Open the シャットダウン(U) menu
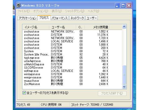This screenshot has height=110, width=161. (75, 11)
